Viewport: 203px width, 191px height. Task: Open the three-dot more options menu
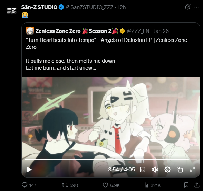(x=197, y=7)
